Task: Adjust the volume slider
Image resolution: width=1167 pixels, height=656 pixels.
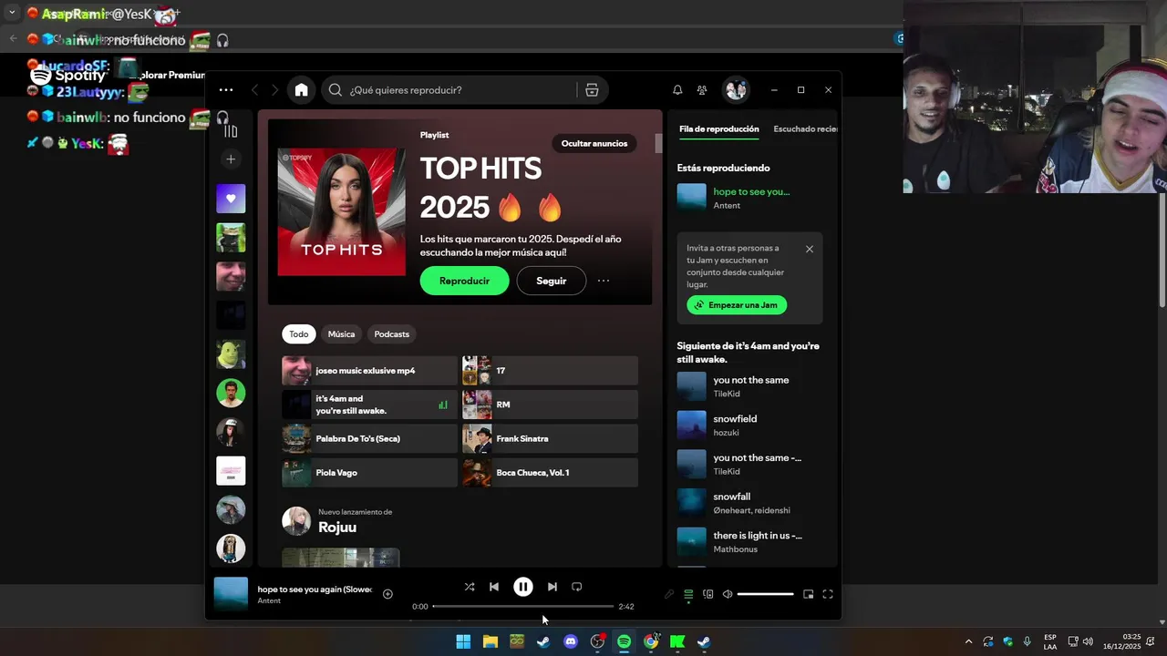Action: click(x=766, y=594)
